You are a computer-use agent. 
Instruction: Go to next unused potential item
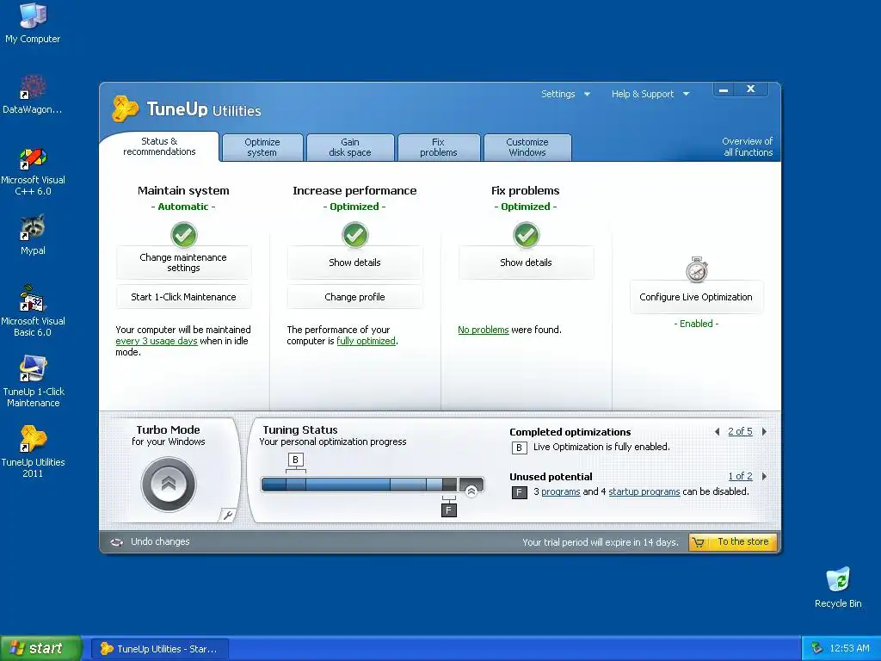pos(764,477)
